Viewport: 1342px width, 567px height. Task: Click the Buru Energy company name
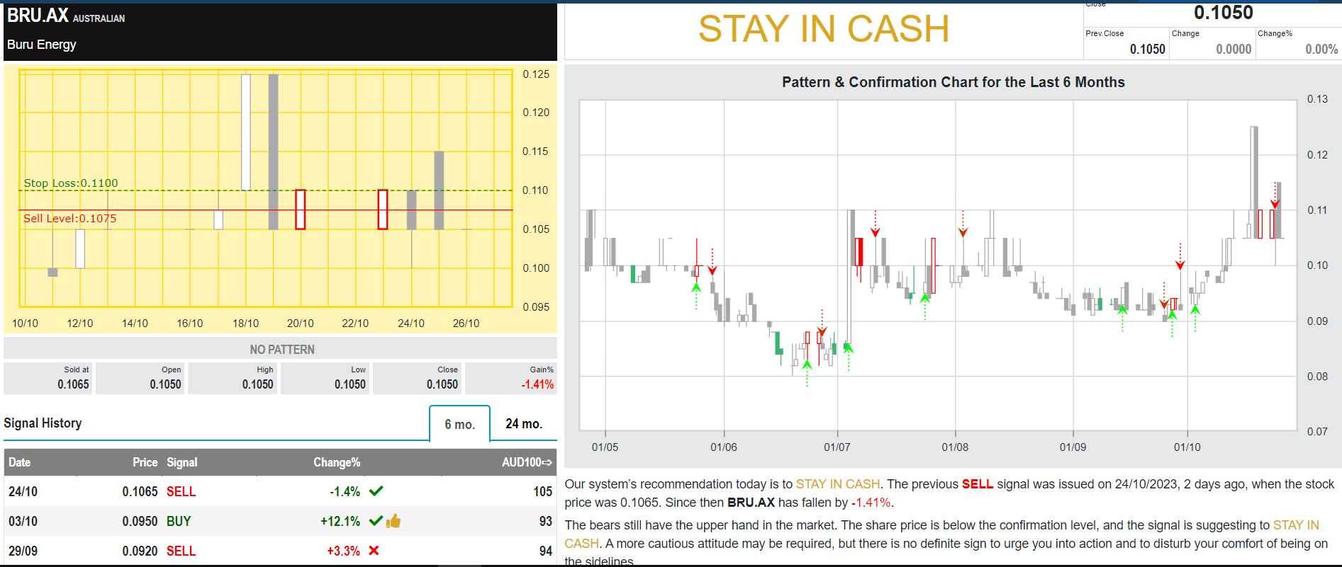point(41,45)
